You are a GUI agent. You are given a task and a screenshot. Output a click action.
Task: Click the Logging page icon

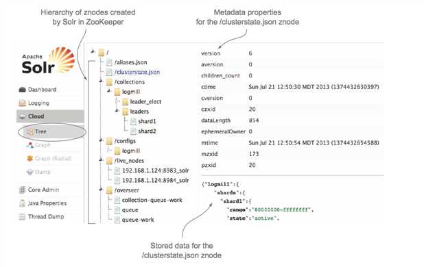coord(22,103)
